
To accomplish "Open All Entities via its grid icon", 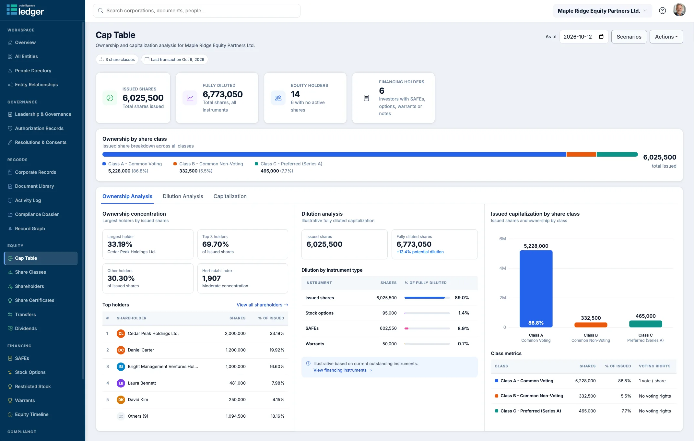I will [10, 56].
